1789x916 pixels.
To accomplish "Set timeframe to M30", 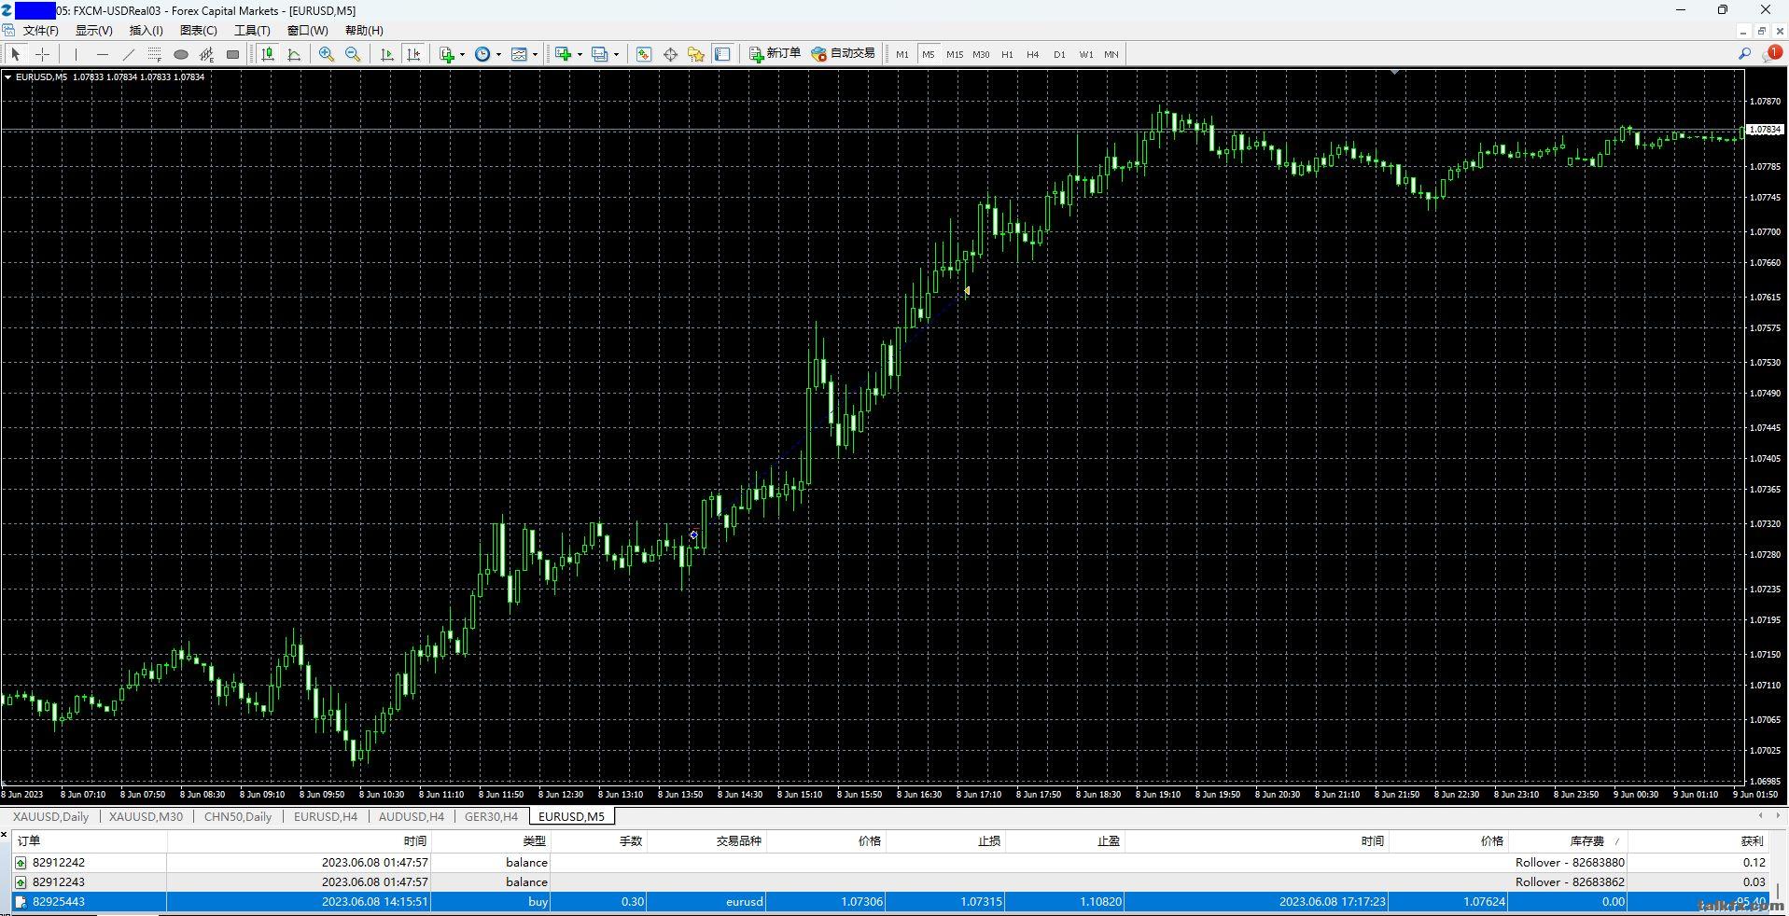I will pos(981,54).
